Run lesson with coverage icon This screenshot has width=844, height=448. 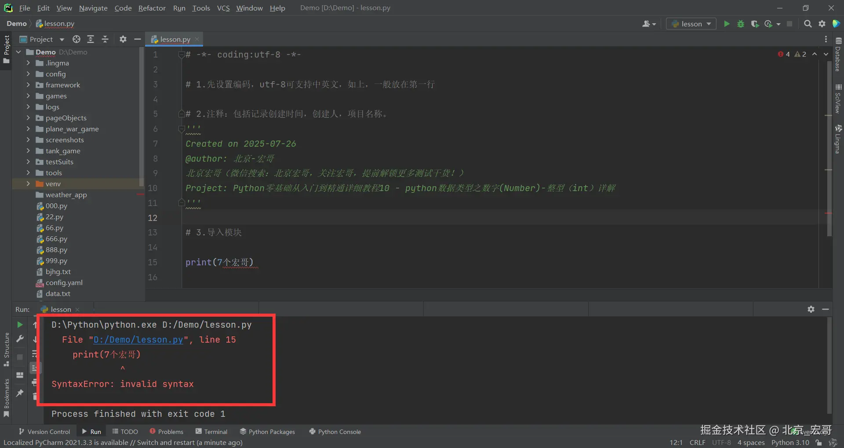tap(755, 24)
